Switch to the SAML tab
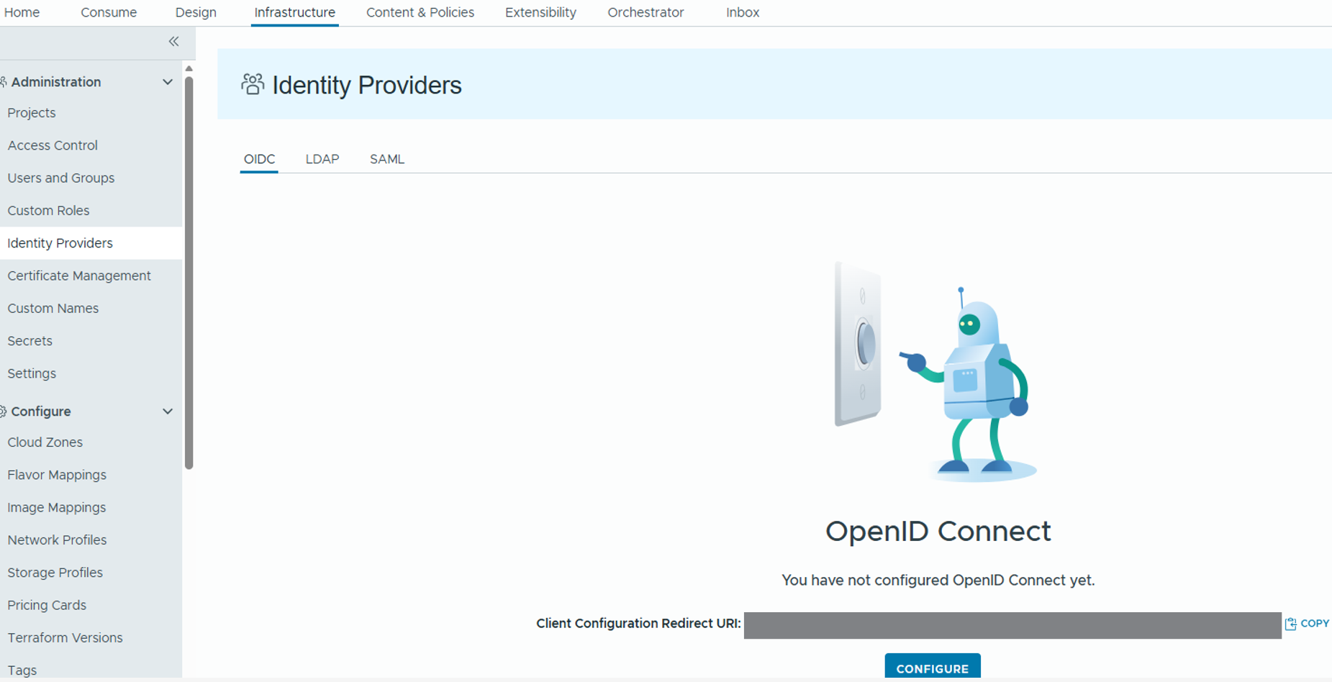This screenshot has width=1332, height=682. point(386,159)
